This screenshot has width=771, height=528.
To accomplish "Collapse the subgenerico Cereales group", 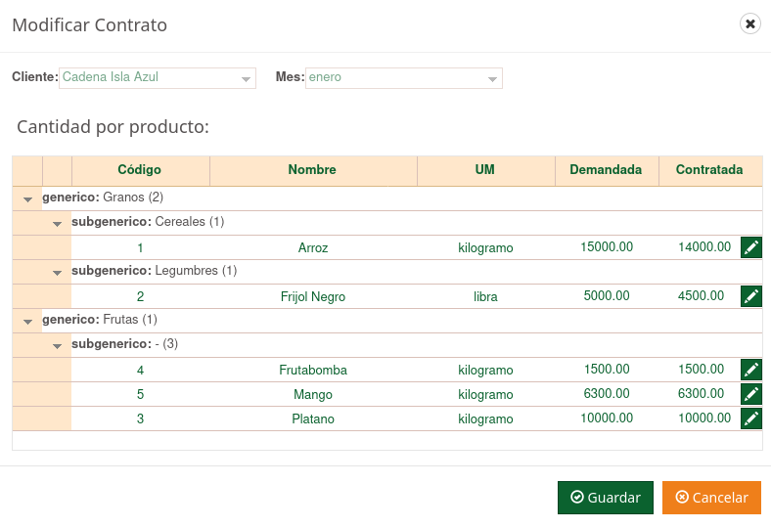I will [58, 223].
